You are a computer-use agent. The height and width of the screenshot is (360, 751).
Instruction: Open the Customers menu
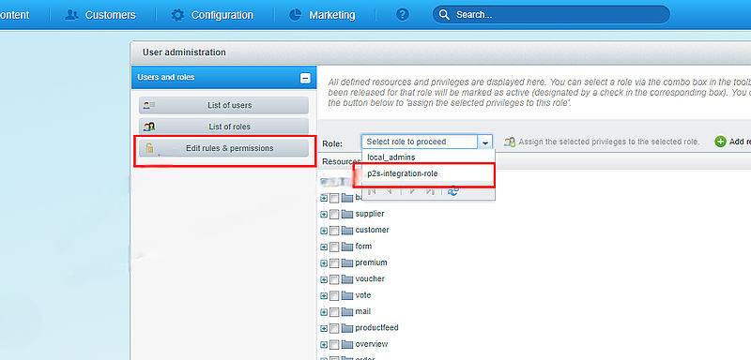click(100, 15)
